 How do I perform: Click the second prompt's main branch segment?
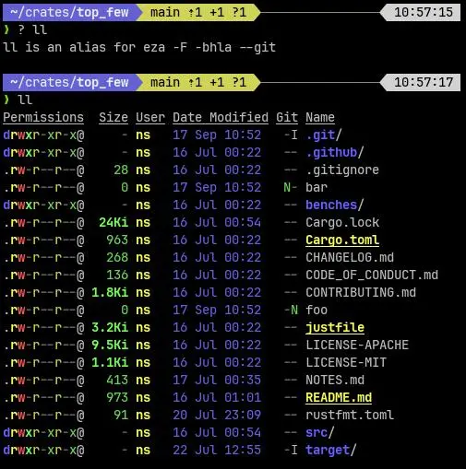[x=198, y=83]
